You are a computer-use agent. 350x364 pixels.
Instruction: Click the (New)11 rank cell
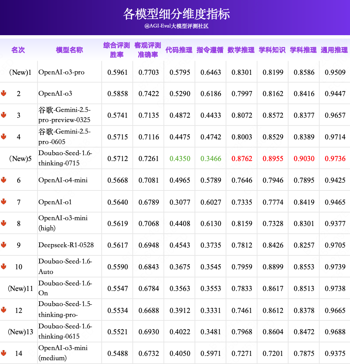tap(20, 288)
